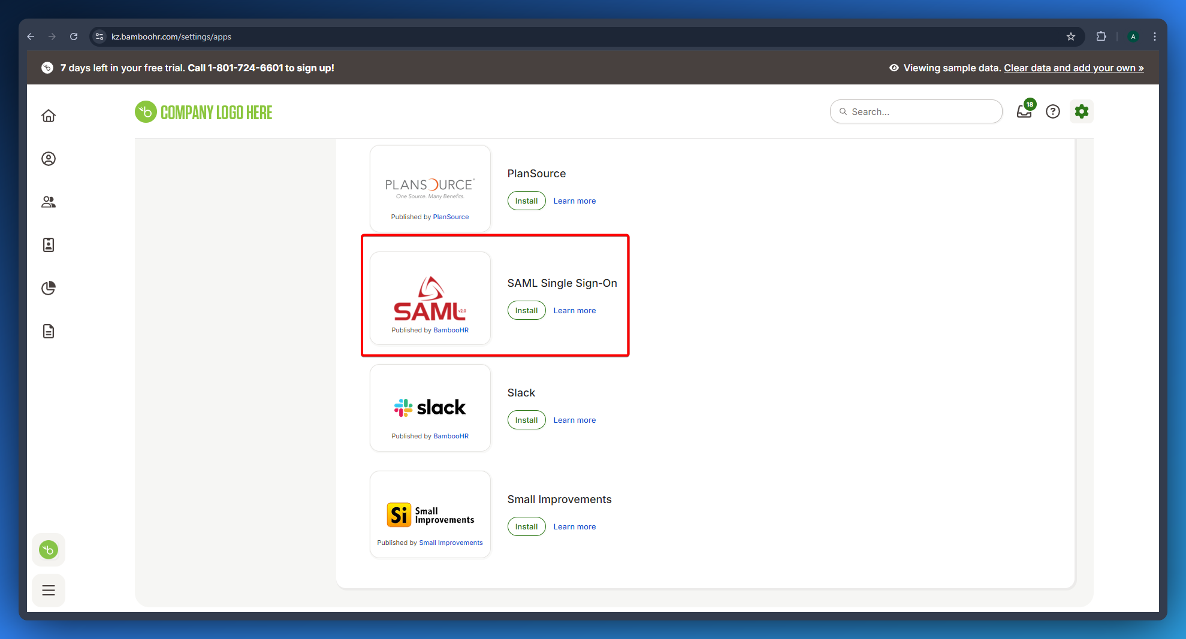Viewport: 1186px width, 639px height.
Task: Open the Chrome three-dot menu
Action: tap(1155, 37)
